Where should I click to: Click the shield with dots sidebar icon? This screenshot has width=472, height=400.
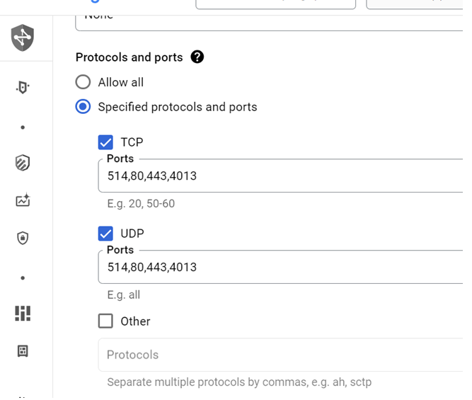pos(23,87)
